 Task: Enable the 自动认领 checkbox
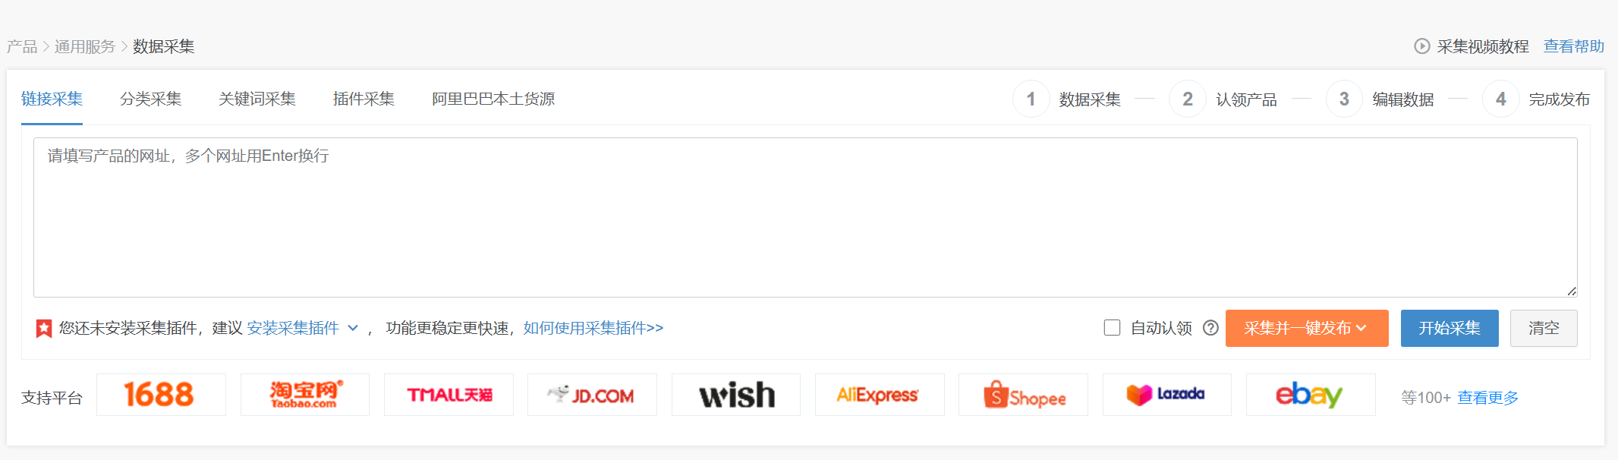click(x=1112, y=328)
